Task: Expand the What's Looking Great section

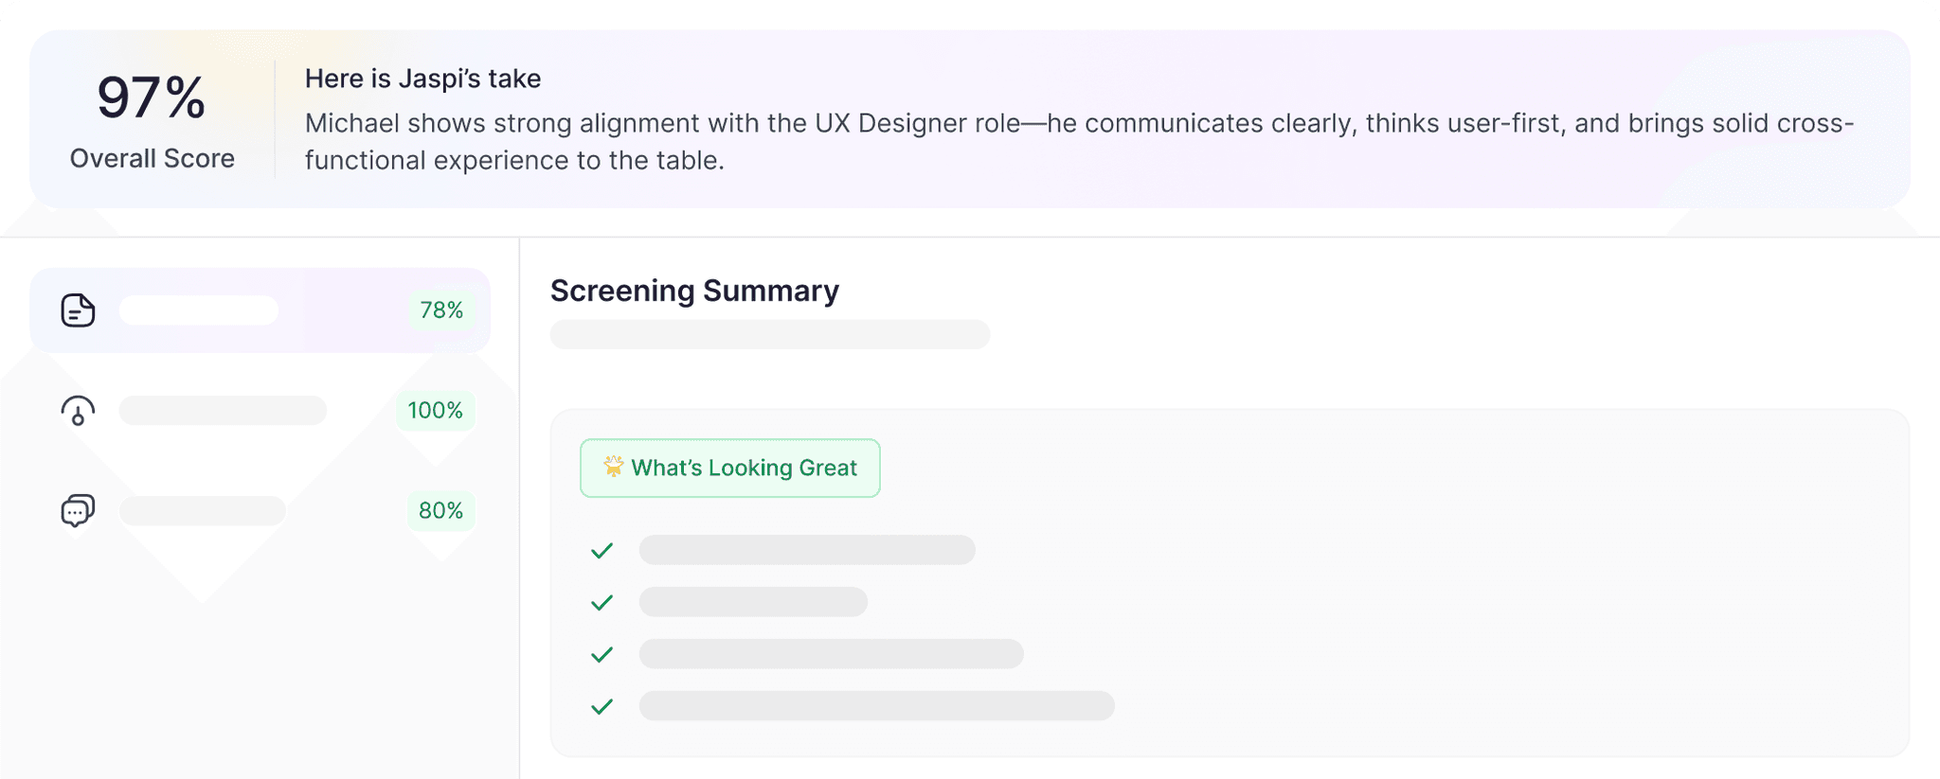Action: click(x=729, y=467)
